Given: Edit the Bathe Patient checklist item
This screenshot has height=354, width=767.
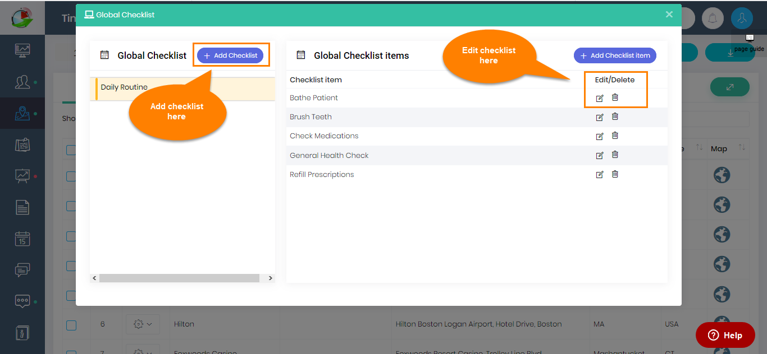Looking at the screenshot, I should click(x=600, y=98).
